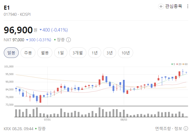This screenshot has height=134, width=192.
Task: Click the tall blue candlestick at 08/03
Action: [124, 86]
